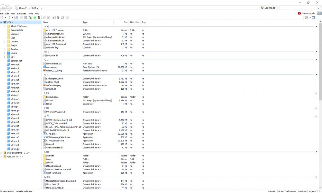322x193 pixels.
Task: Open the view mode dropdown arrow
Action: click(310, 17)
